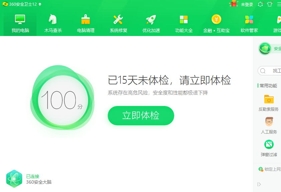Open 弹窗过滤 popup filter icon
The width and height of the screenshot is (281, 192).
269,145
